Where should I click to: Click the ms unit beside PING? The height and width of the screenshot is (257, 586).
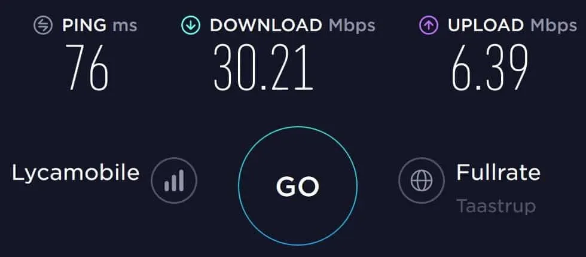125,26
